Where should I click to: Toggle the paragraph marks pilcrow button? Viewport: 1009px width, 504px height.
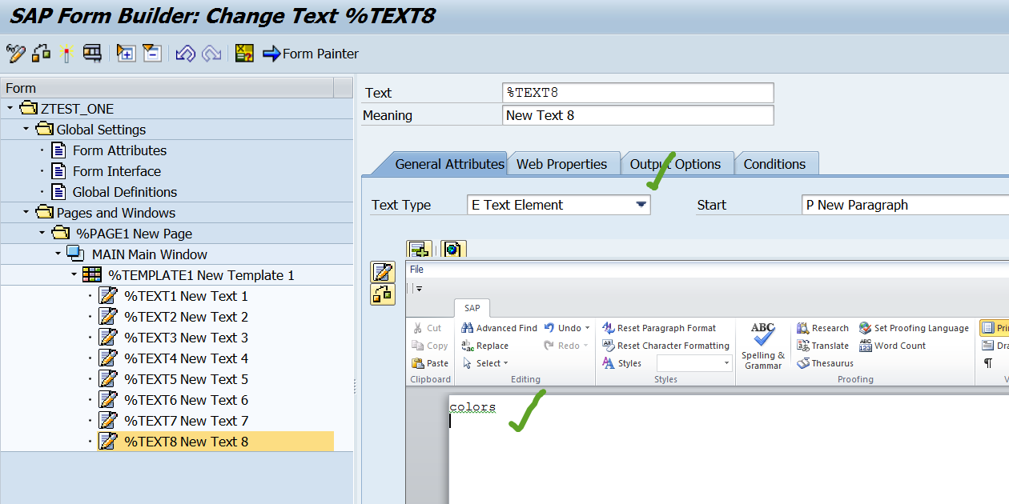pyautogui.click(x=988, y=363)
